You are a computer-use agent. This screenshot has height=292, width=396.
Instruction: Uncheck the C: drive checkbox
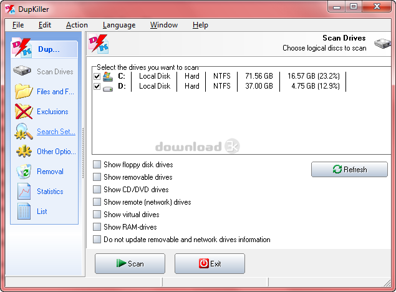click(x=97, y=76)
